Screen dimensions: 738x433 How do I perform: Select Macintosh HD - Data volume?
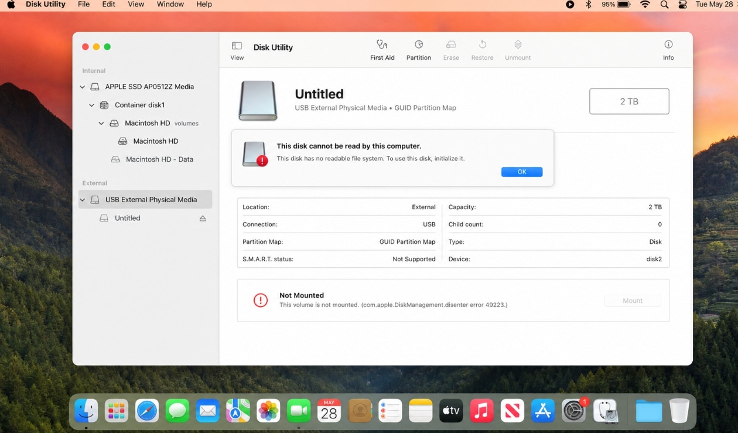(x=145, y=159)
